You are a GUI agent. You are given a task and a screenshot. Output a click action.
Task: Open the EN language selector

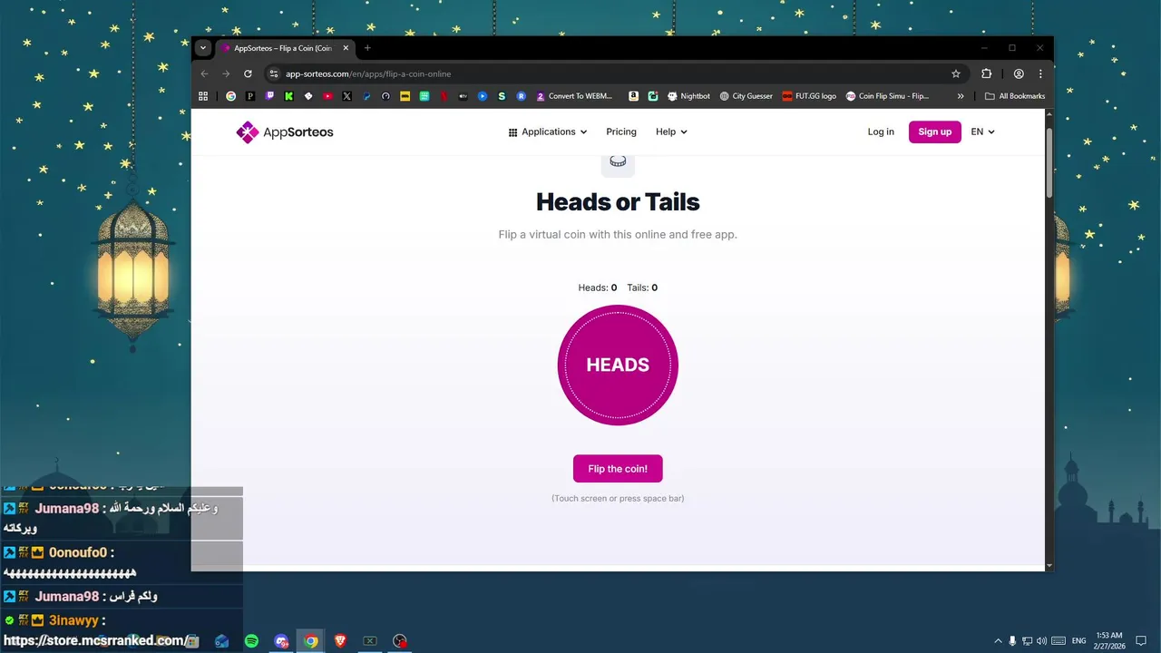tap(982, 132)
